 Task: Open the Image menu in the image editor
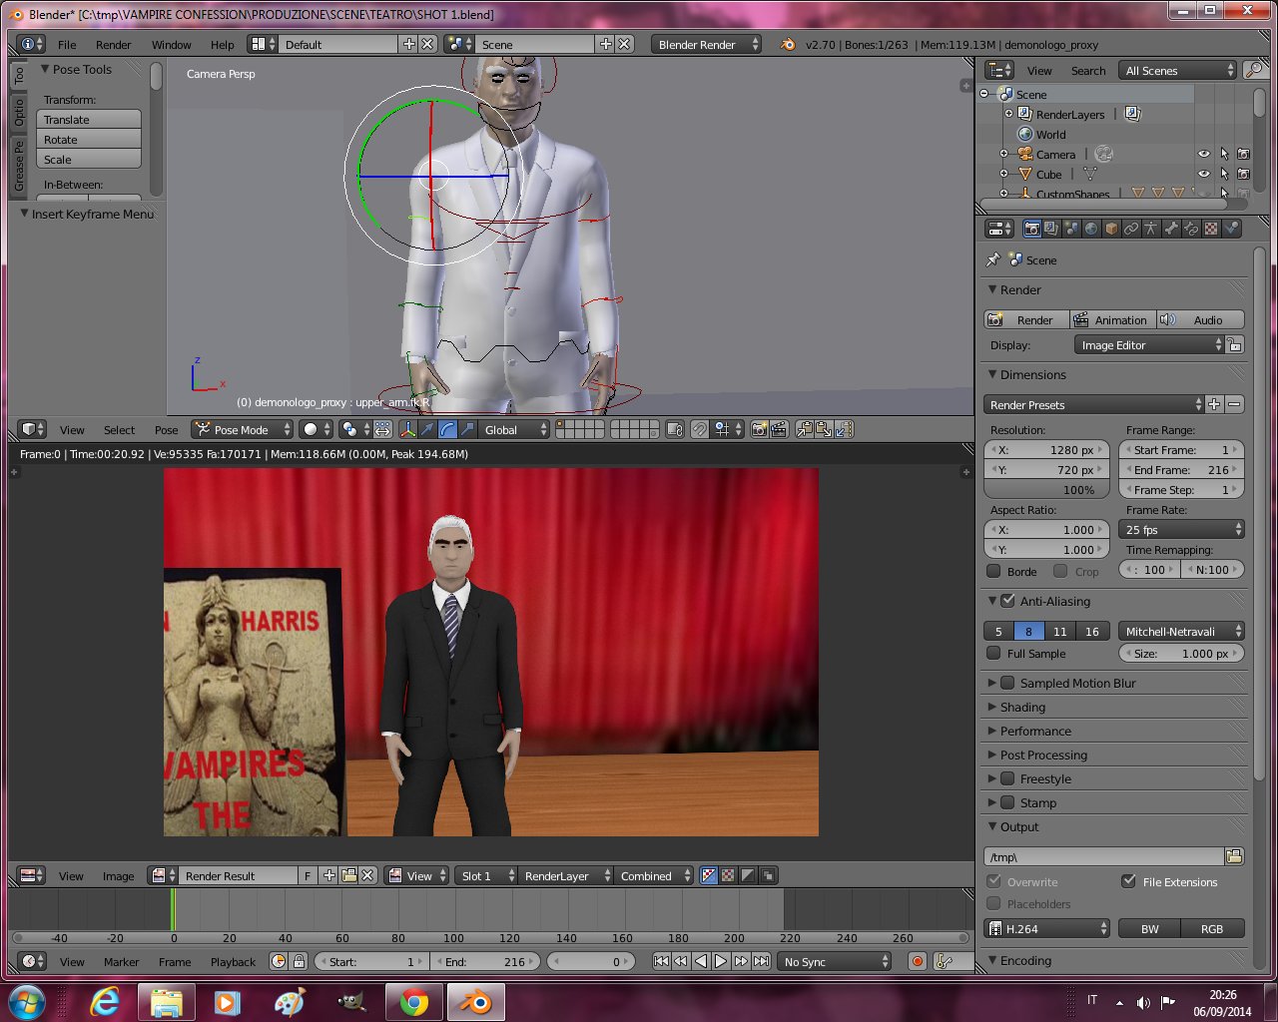pos(118,875)
